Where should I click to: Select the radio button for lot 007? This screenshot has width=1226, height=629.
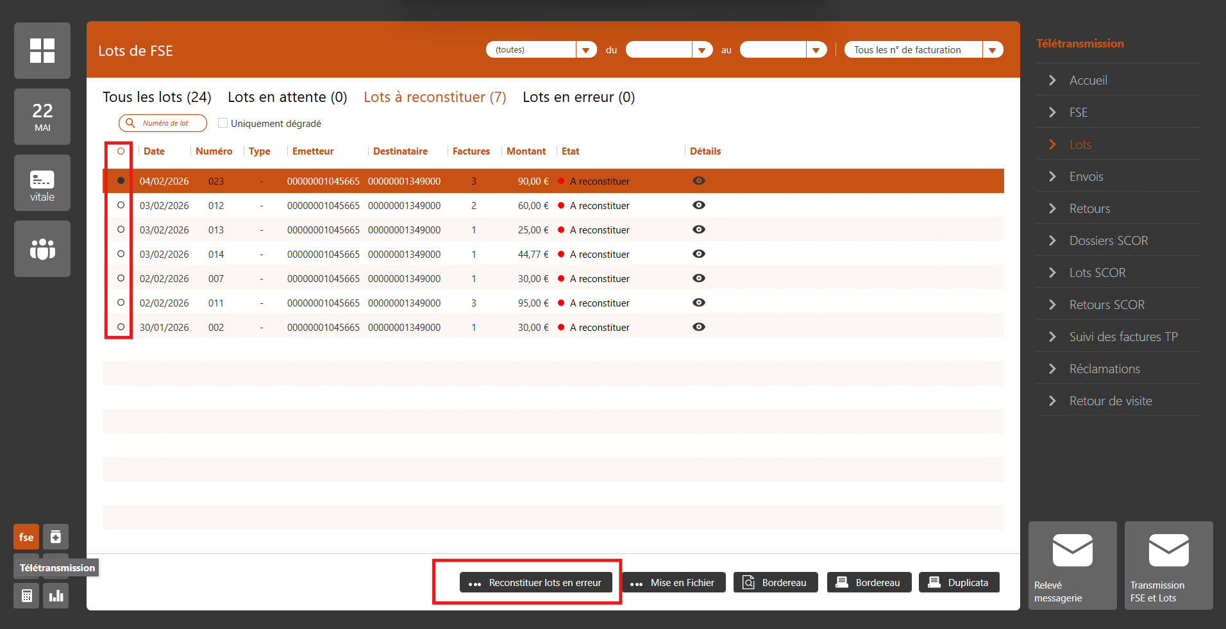click(x=121, y=278)
